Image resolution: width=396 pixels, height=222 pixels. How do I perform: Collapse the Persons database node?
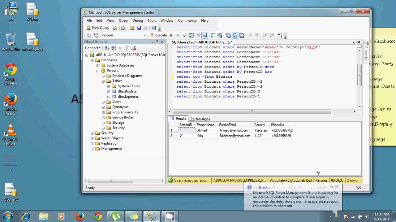click(98, 71)
